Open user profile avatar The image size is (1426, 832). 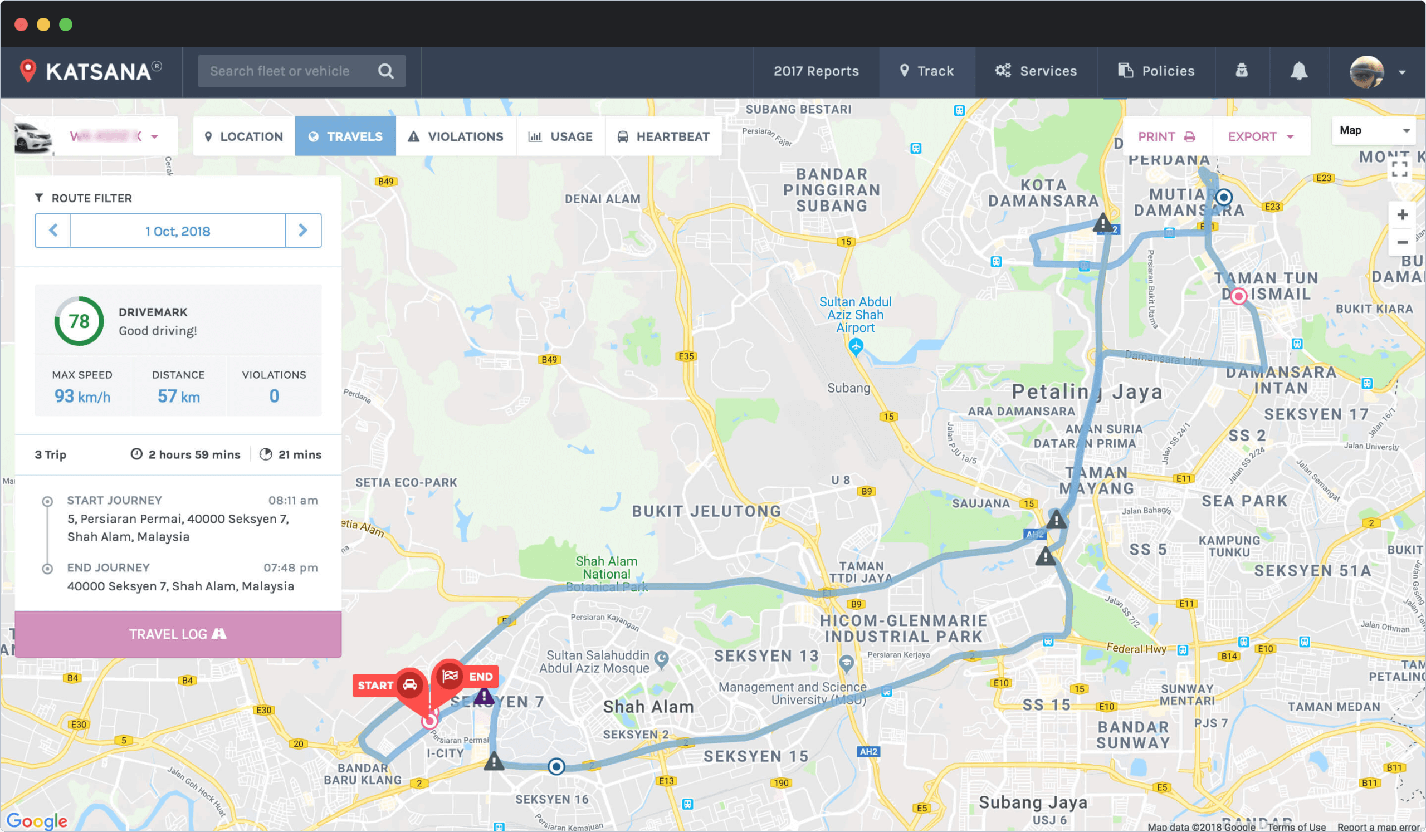1366,72
